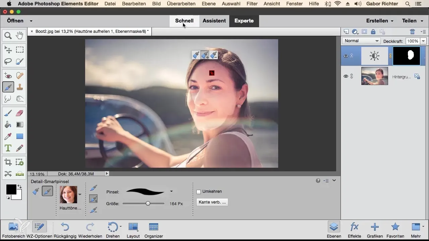Select the Clone Stamp tool
The image size is (429, 241).
coord(20,87)
